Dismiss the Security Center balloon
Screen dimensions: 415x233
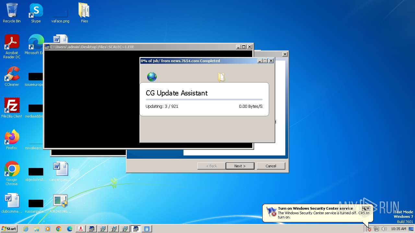(368, 208)
